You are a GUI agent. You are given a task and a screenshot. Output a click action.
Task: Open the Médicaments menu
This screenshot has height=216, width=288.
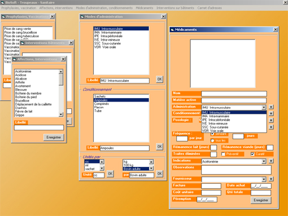click(x=145, y=8)
